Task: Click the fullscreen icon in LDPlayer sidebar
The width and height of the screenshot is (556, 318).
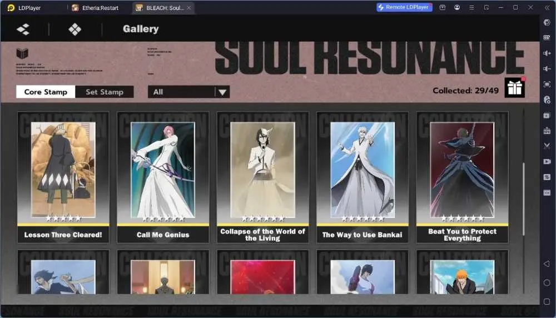Action: 547,84
